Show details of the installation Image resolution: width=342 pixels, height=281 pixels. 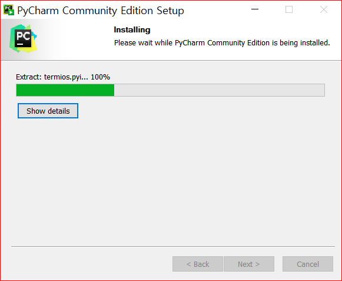48,111
